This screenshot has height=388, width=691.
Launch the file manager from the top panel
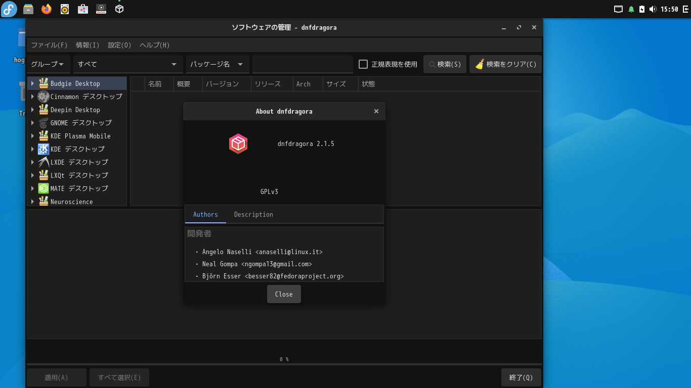[x=28, y=9]
